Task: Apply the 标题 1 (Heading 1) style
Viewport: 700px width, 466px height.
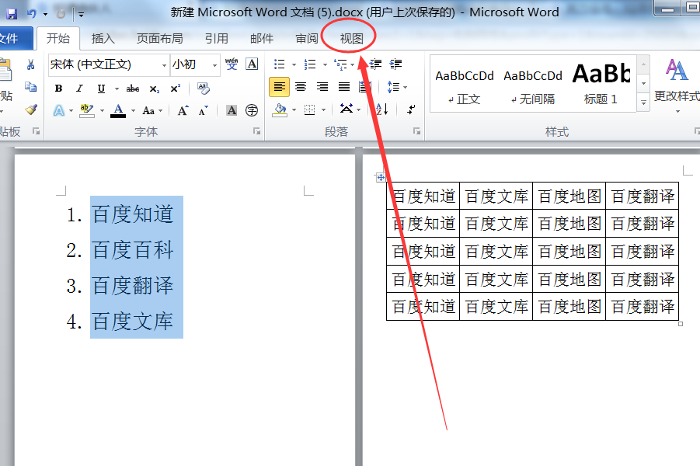Action: 601,85
